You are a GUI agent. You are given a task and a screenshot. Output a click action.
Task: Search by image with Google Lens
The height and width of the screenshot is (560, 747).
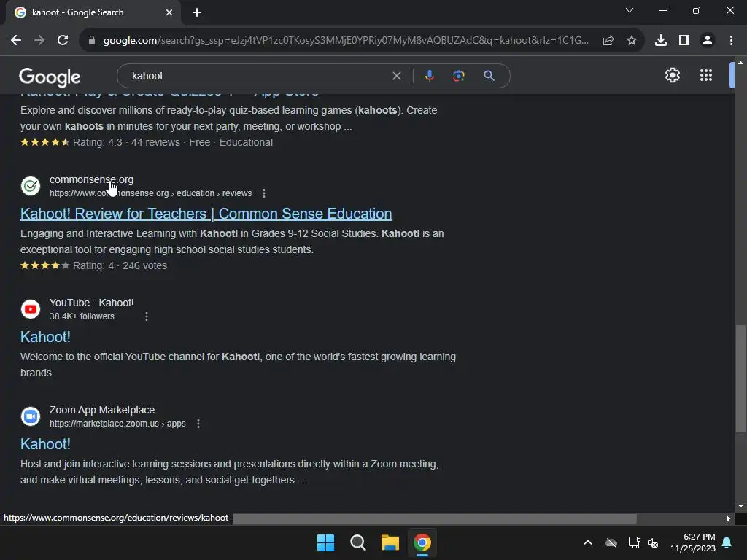coord(458,76)
